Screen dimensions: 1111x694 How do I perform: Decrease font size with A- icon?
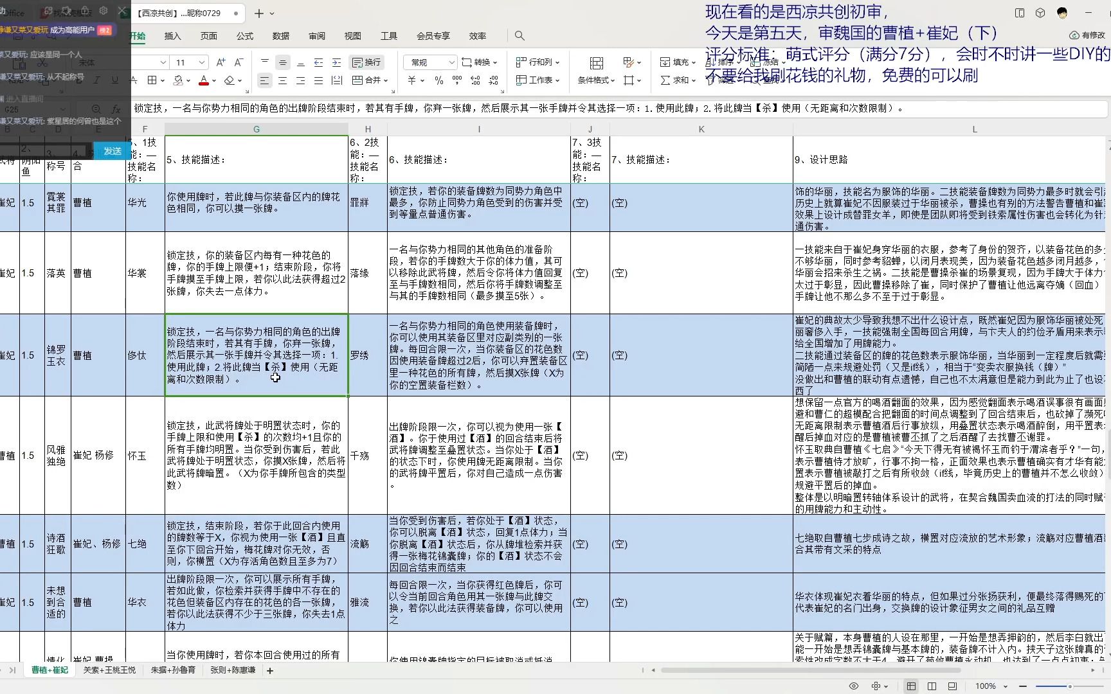239,62
